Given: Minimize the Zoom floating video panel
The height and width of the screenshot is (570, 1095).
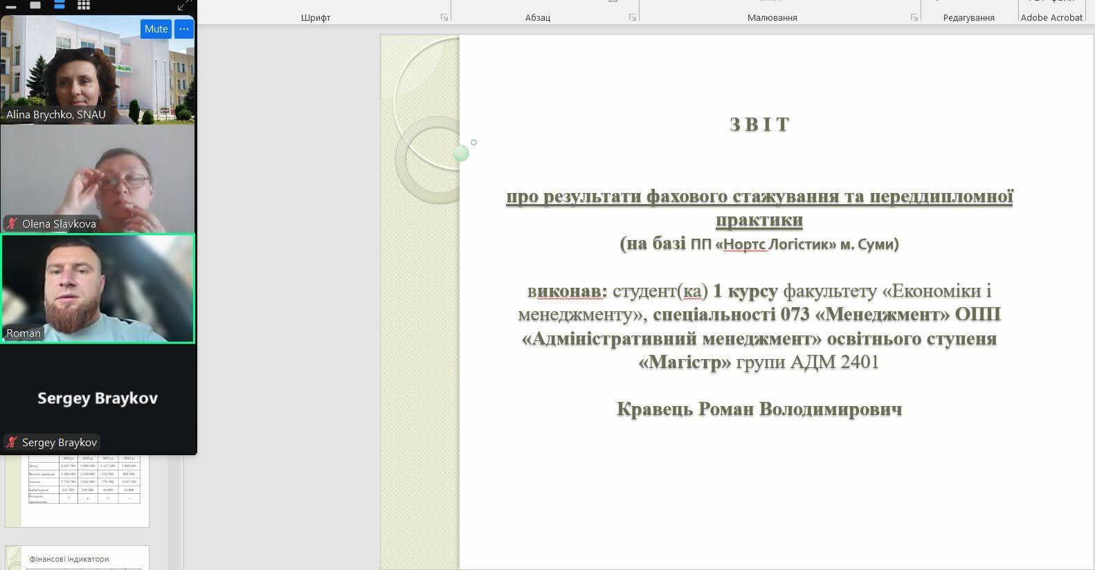Looking at the screenshot, I should point(11,6).
